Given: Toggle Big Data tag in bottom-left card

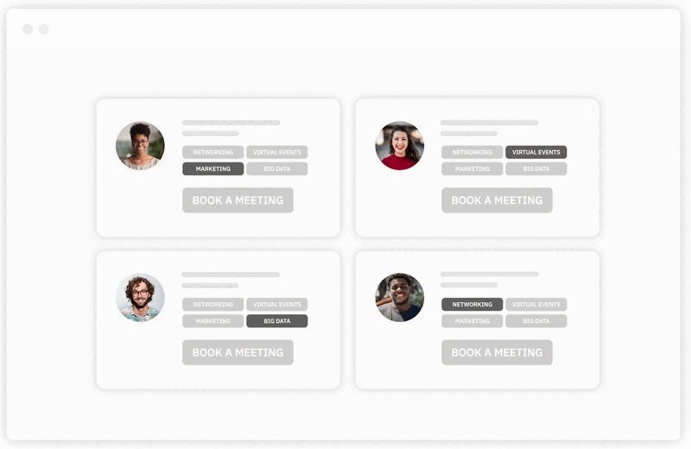Looking at the screenshot, I should [x=276, y=321].
